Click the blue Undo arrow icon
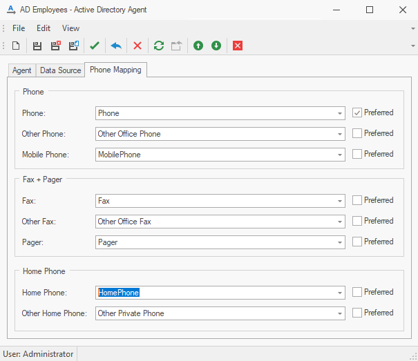The height and width of the screenshot is (361, 418). click(116, 46)
